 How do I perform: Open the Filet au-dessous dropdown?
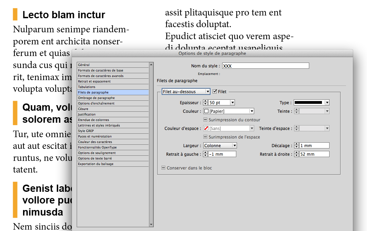(186, 92)
